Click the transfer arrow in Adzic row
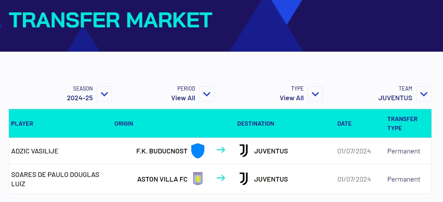 (x=221, y=150)
